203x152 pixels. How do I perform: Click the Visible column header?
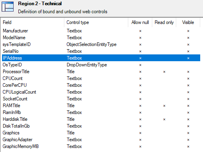pos(188,22)
